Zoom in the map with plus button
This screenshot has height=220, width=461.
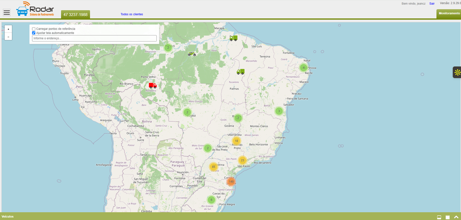pyautogui.click(x=8, y=29)
